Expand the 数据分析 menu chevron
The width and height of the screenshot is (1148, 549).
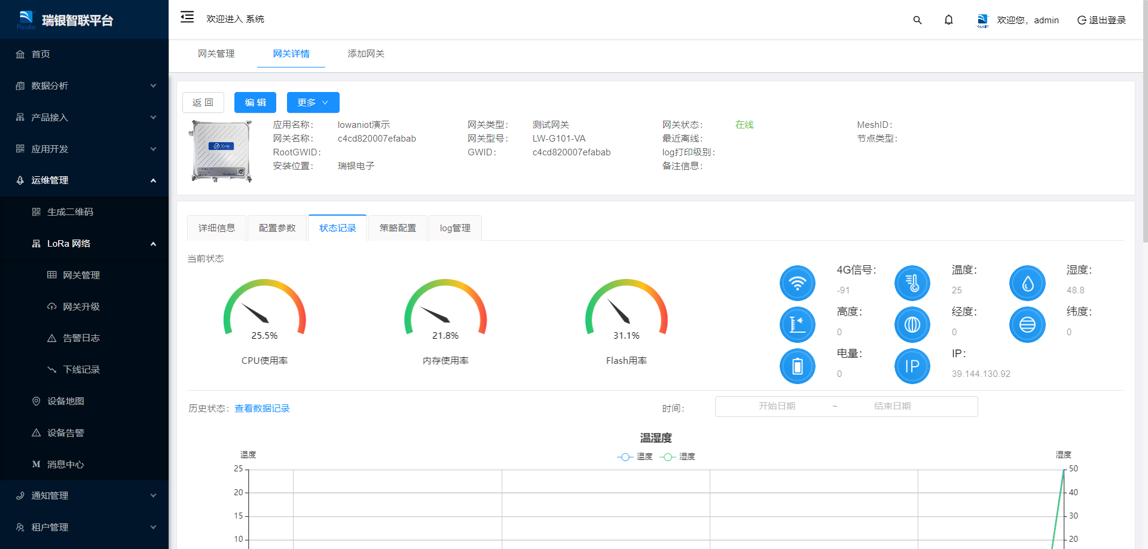pos(153,86)
